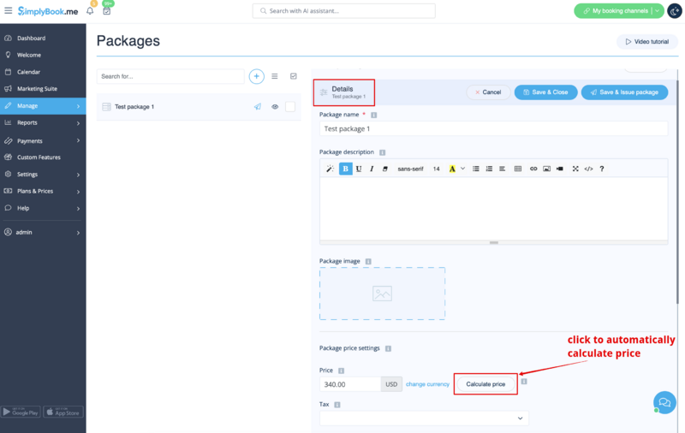Click the Cancel button
This screenshot has width=685, height=433.
488,92
